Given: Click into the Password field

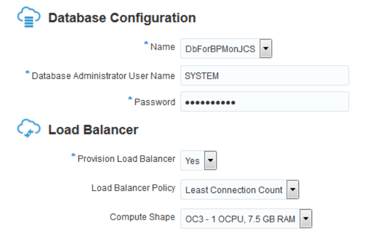Looking at the screenshot, I should 264,102.
